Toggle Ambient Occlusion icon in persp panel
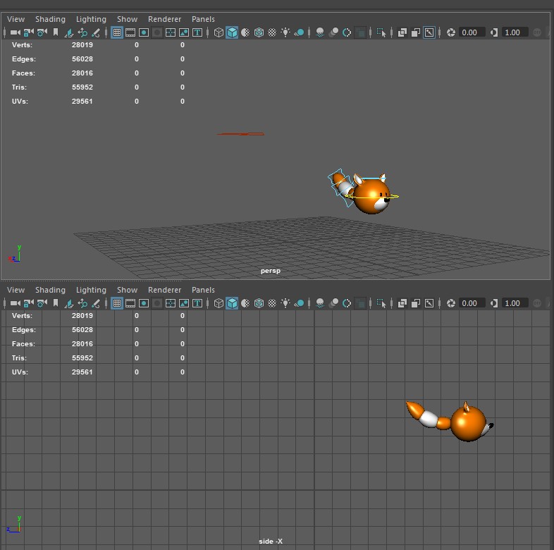Image resolution: width=554 pixels, height=550 pixels. point(320,32)
